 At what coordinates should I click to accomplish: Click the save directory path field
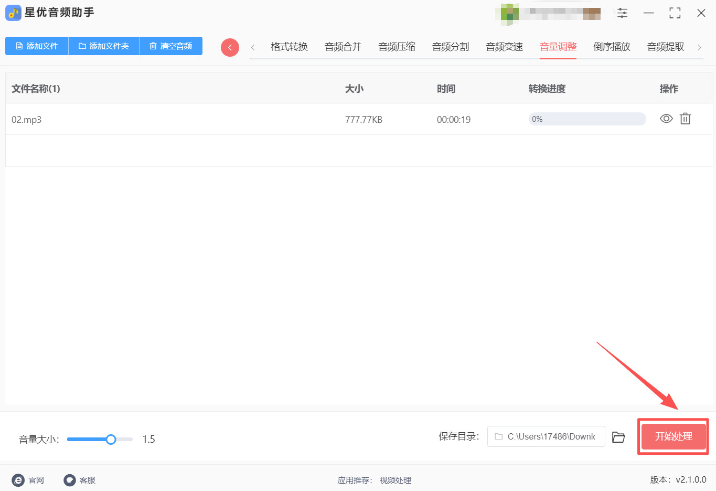tap(546, 436)
